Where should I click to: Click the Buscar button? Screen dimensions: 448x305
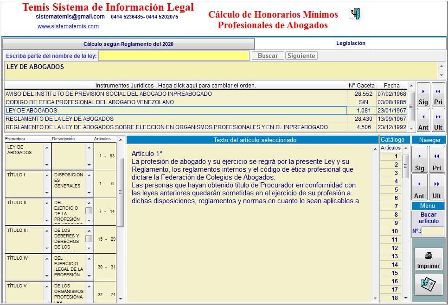click(x=268, y=56)
